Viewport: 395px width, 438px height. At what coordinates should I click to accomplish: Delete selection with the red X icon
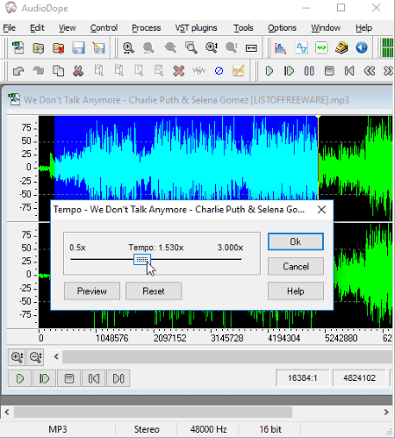pos(178,71)
